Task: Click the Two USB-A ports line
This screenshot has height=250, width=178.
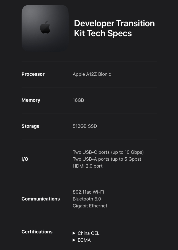Action: (x=107, y=159)
